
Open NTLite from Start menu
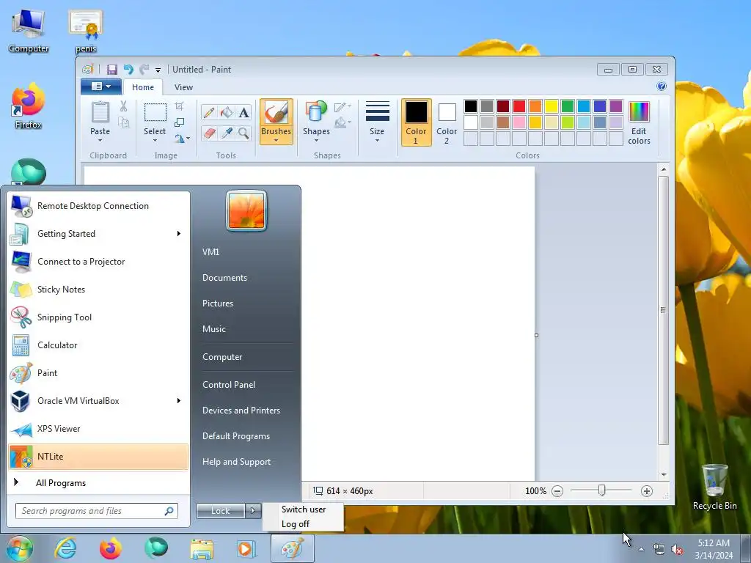(x=98, y=457)
